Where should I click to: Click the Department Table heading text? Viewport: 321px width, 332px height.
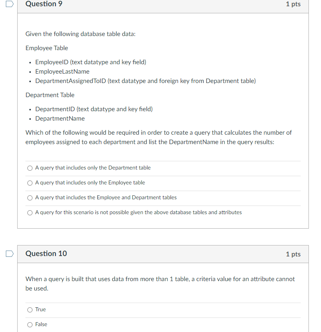50,95
